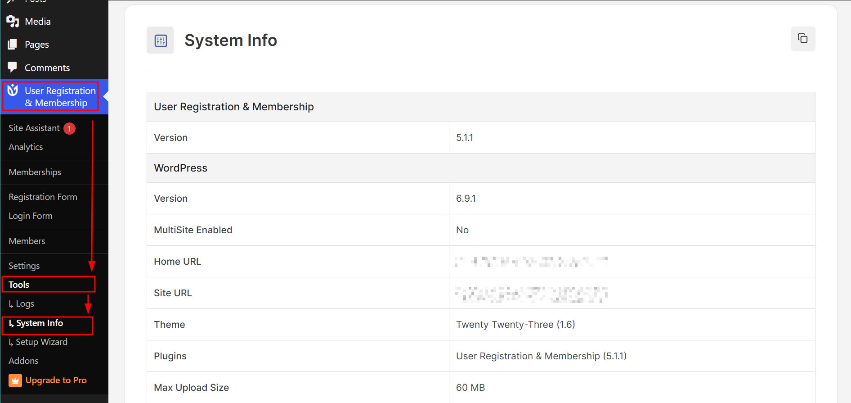Click the Plugins label
The height and width of the screenshot is (403, 851).
pyautogui.click(x=170, y=356)
